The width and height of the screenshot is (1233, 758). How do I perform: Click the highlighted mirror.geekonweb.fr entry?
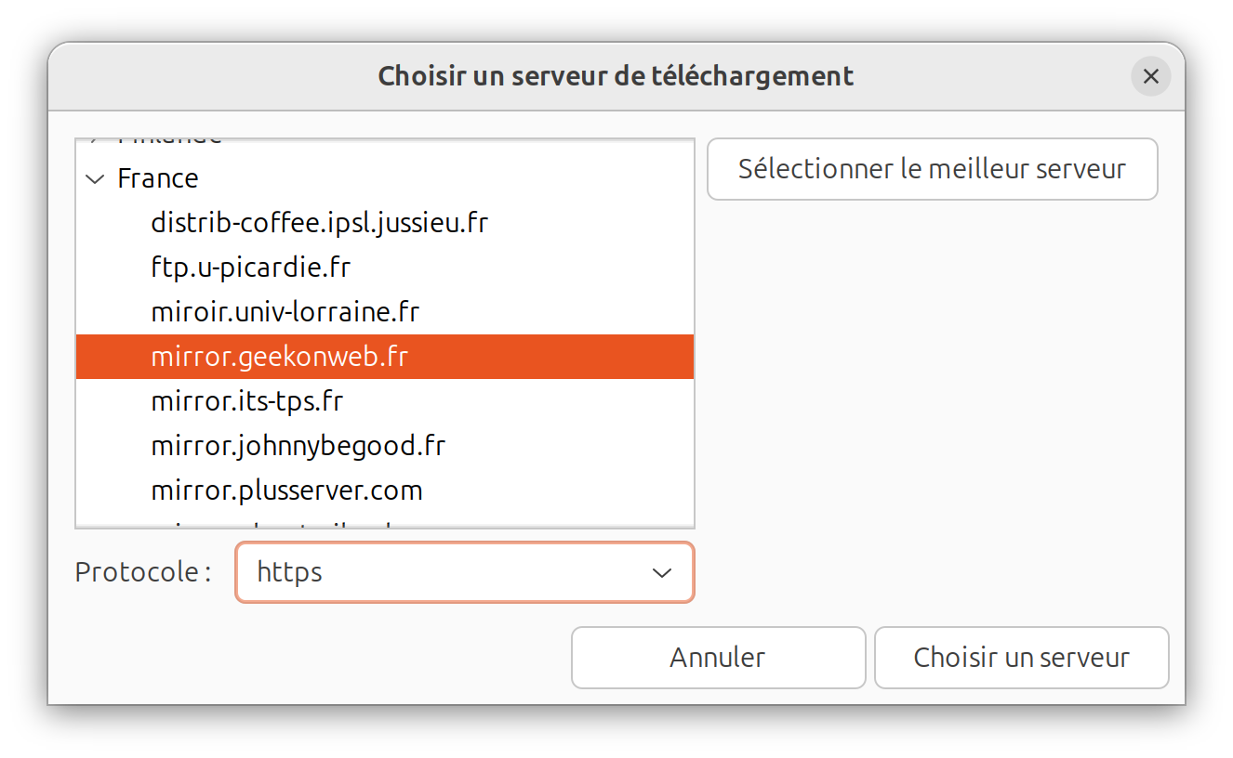tap(279, 357)
